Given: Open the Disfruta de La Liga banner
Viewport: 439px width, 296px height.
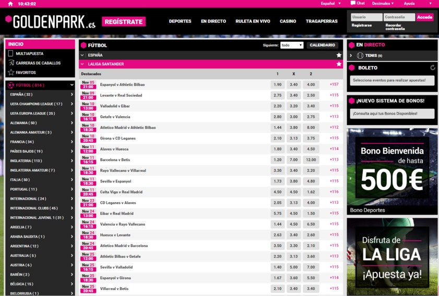Looking at the screenshot, I should click(392, 256).
